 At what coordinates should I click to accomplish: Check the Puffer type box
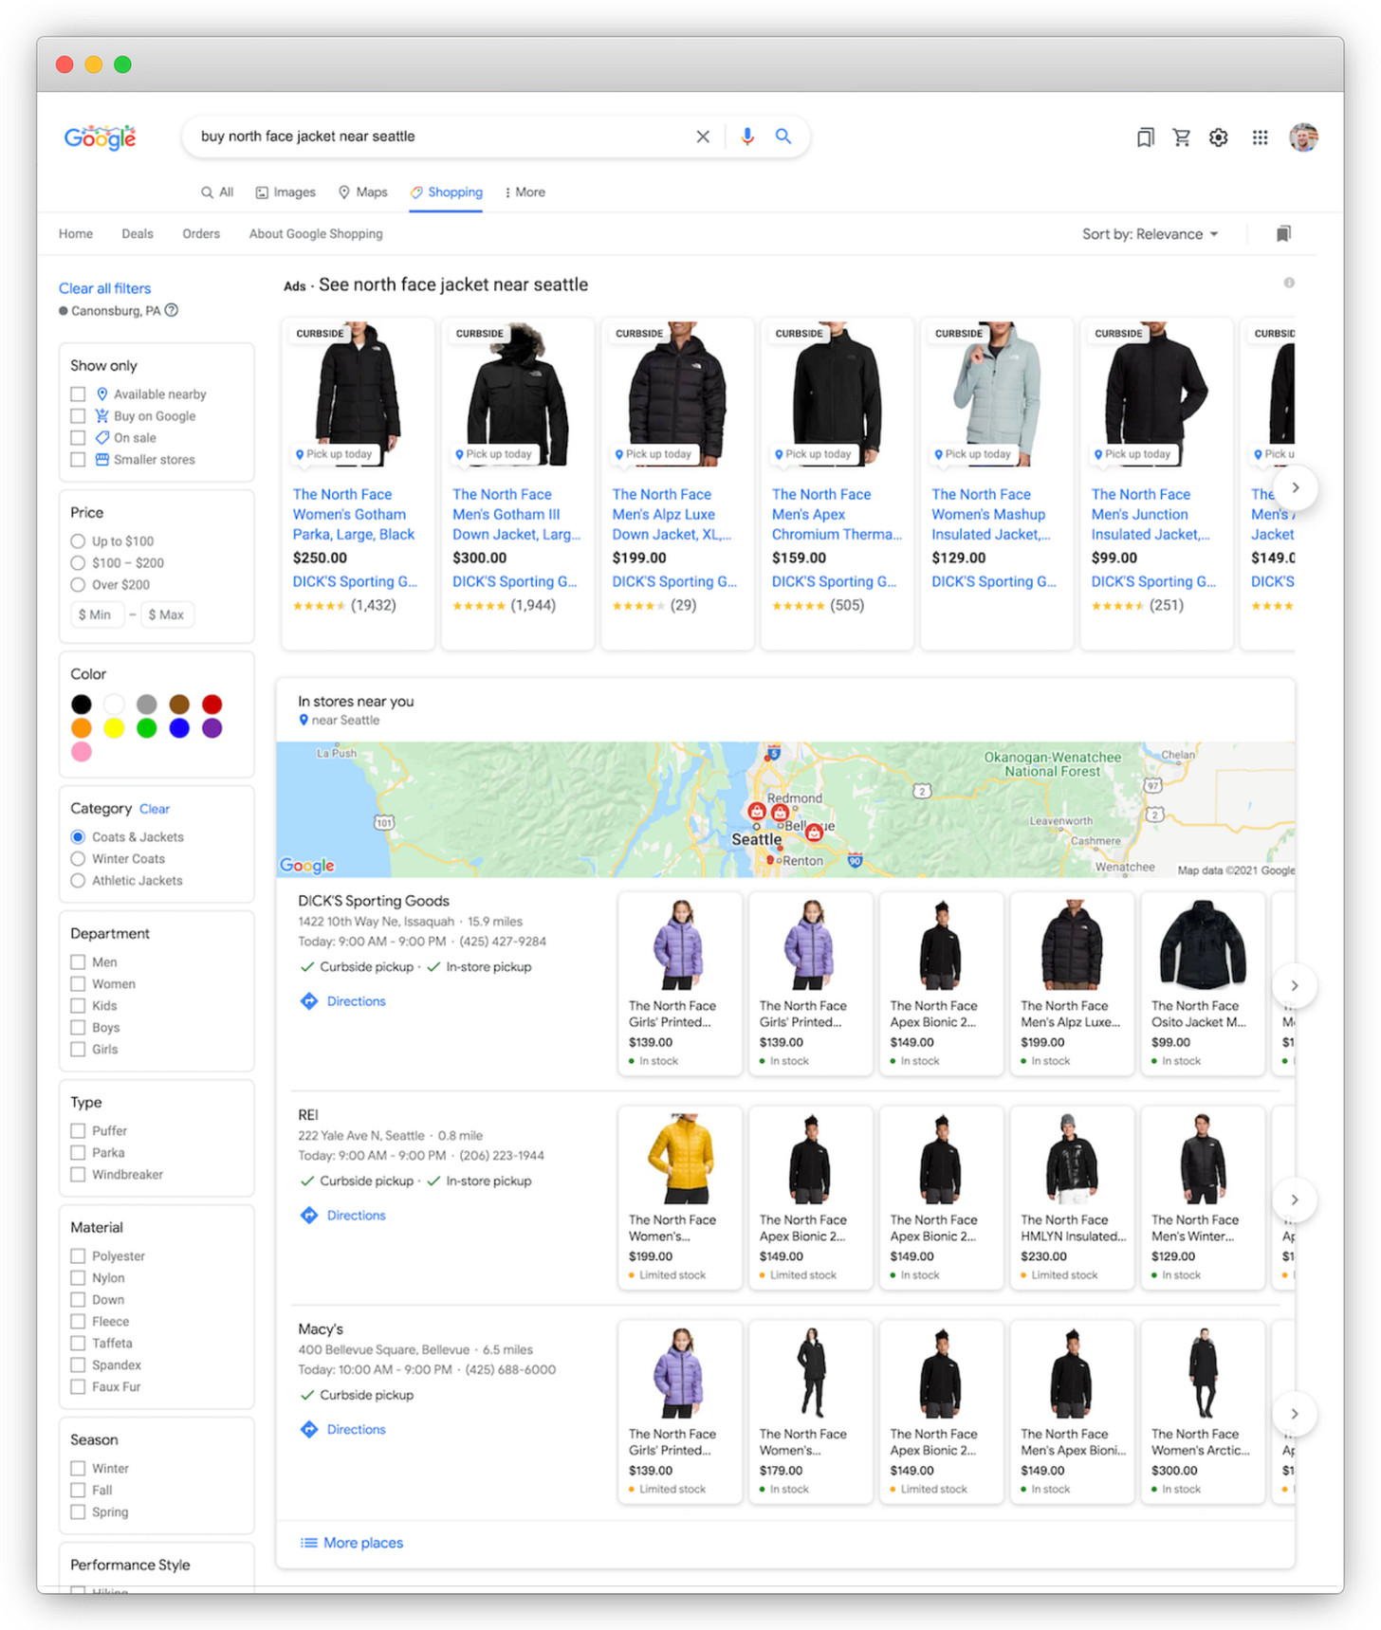click(x=78, y=1130)
